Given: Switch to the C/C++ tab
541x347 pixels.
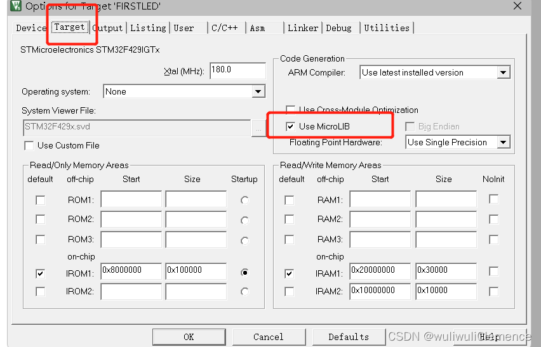Looking at the screenshot, I should [x=226, y=28].
